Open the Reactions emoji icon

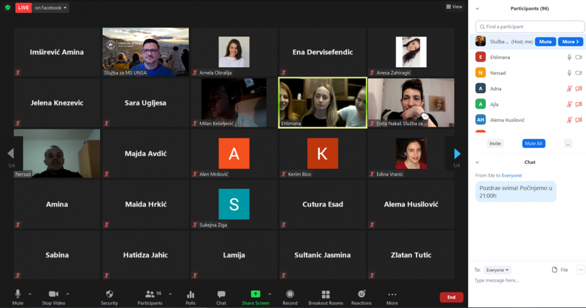pos(362,294)
